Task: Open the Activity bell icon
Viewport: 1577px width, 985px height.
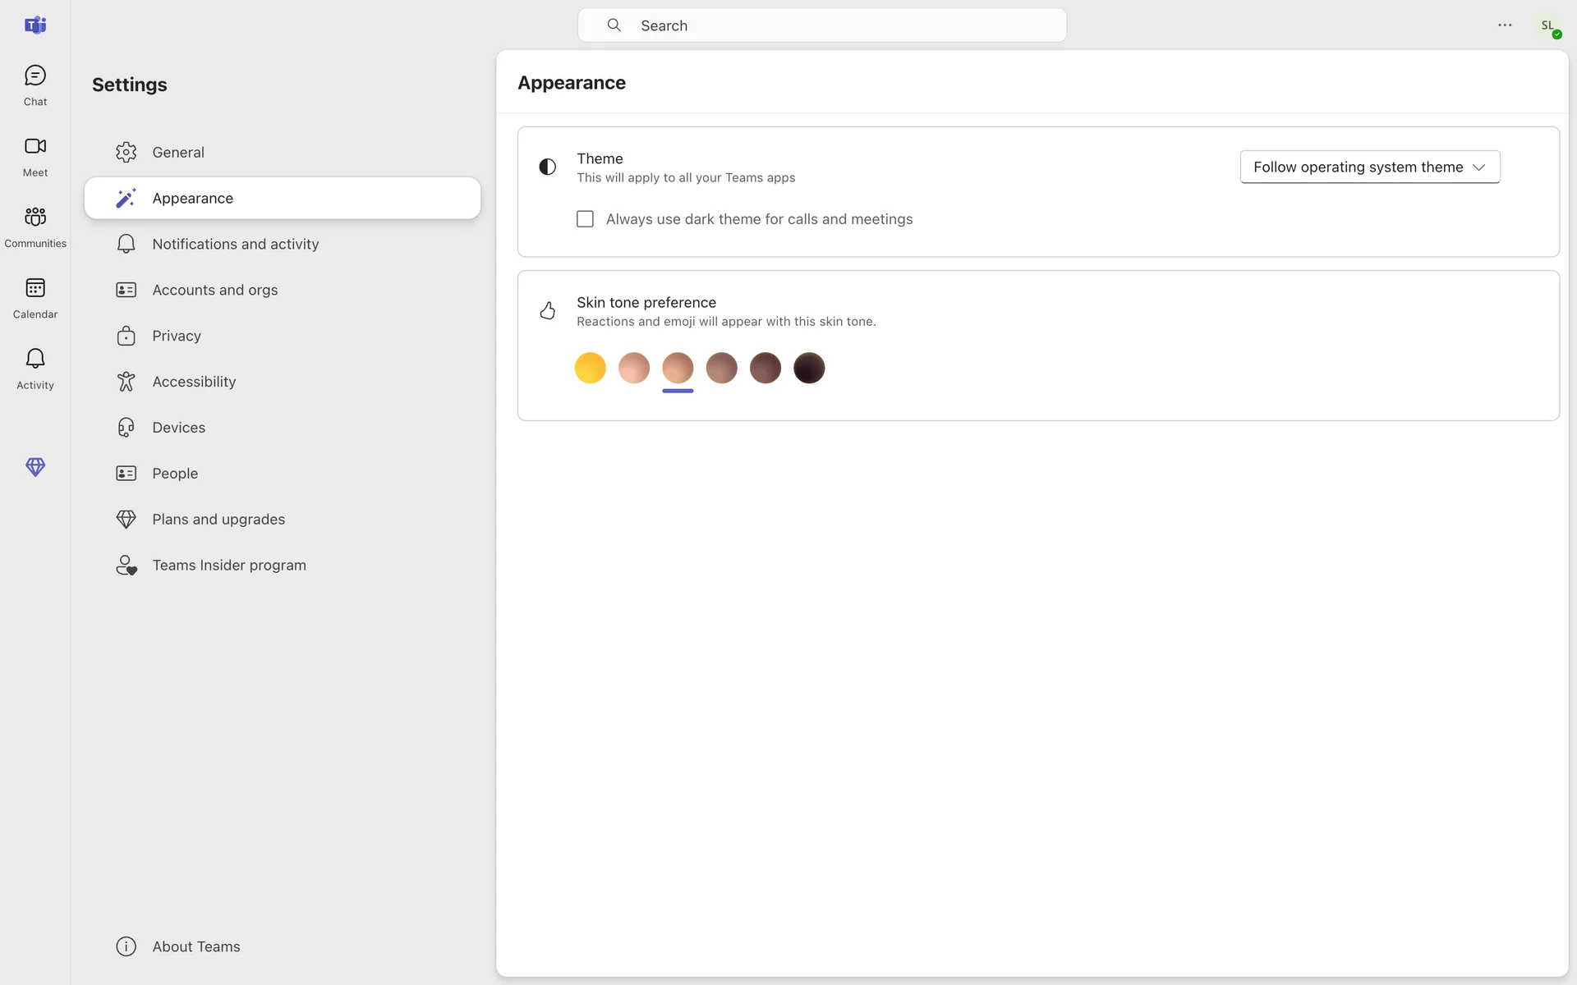Action: [35, 359]
